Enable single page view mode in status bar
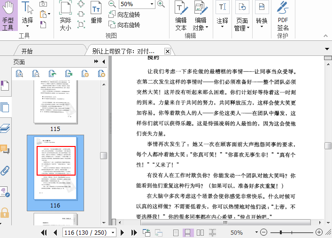332x238 pixels. (176, 232)
